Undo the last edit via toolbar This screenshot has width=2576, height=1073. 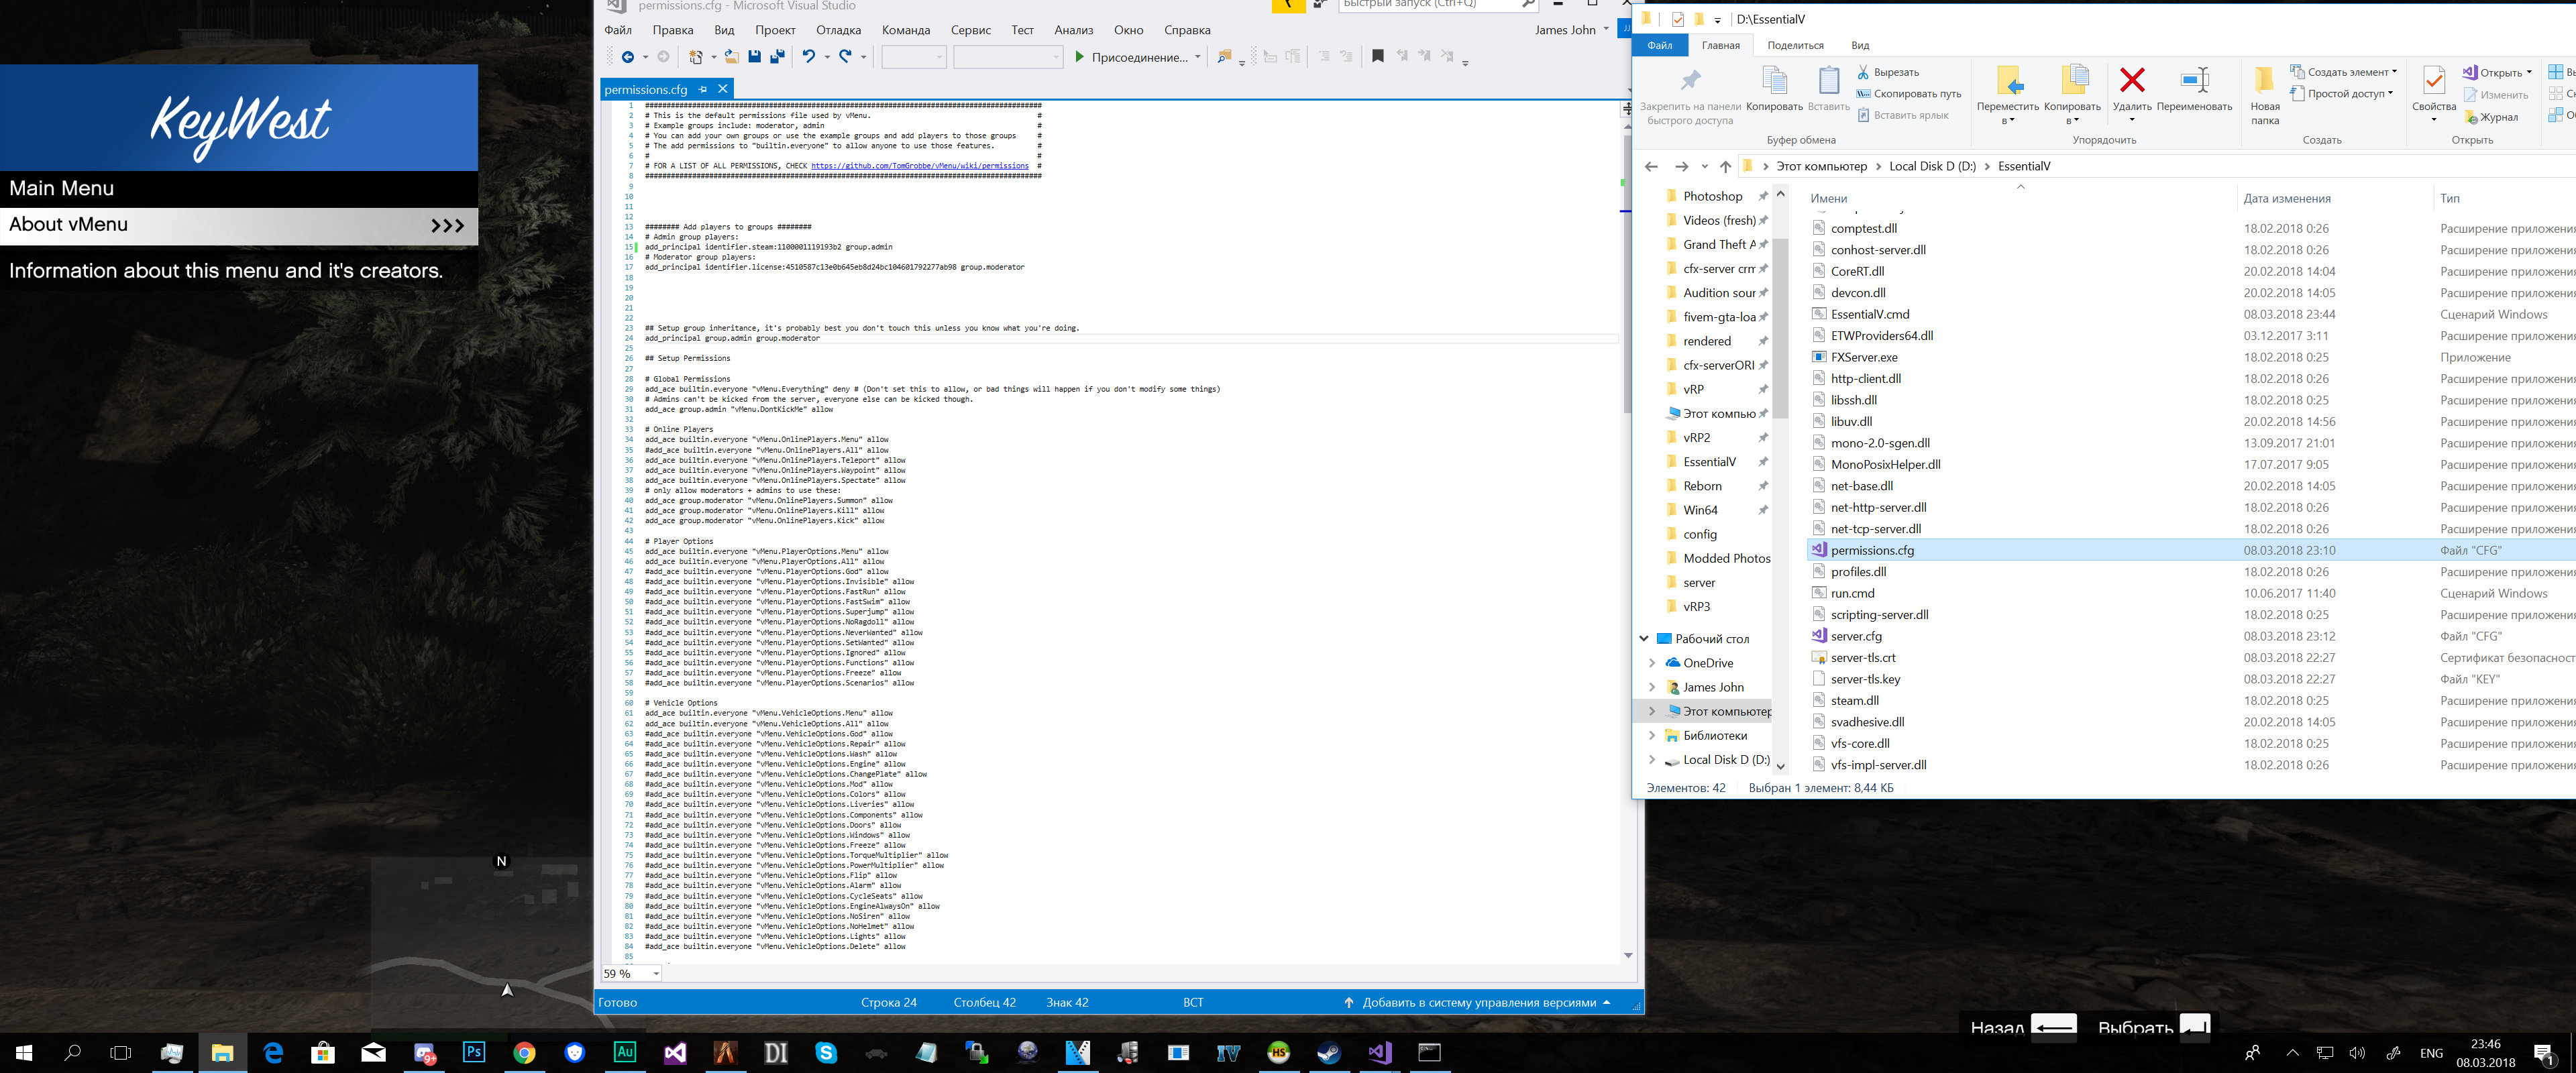808,57
